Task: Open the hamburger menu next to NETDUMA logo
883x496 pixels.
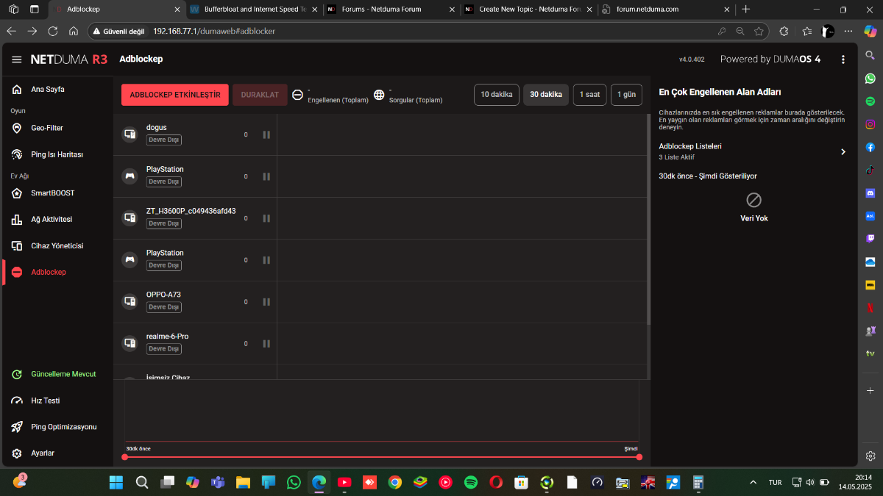Action: (16, 59)
